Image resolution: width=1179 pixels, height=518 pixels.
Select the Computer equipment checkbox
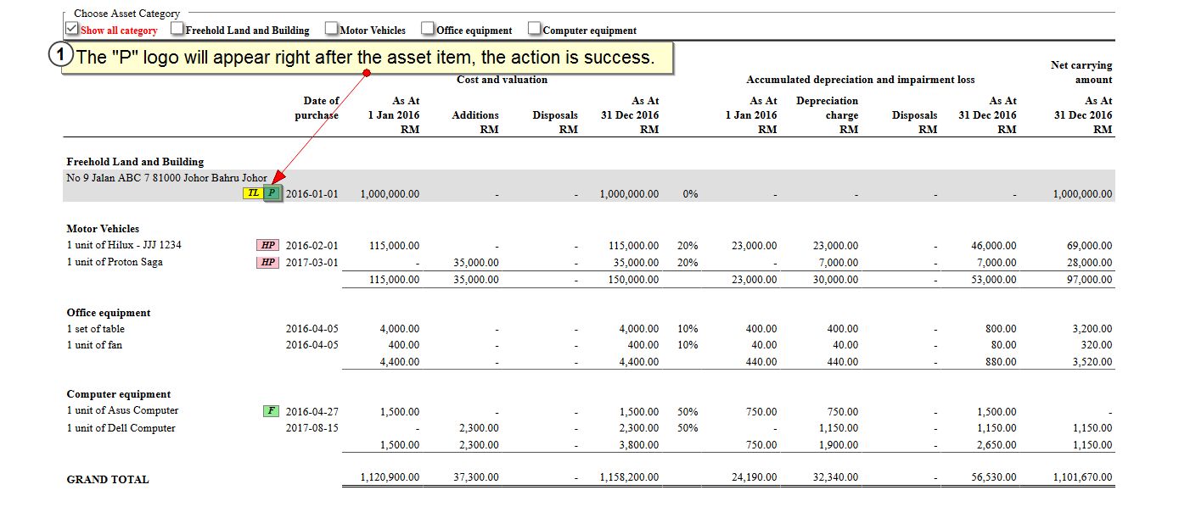535,29
